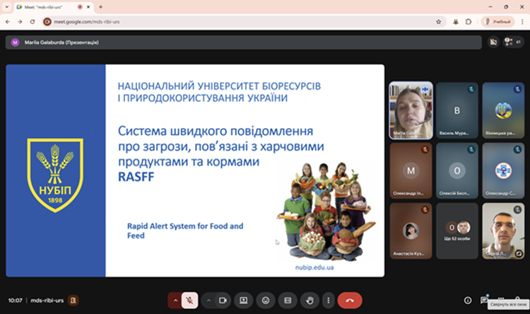Click nubip.edu.ua link on slide
530x314 pixels.
click(x=314, y=267)
